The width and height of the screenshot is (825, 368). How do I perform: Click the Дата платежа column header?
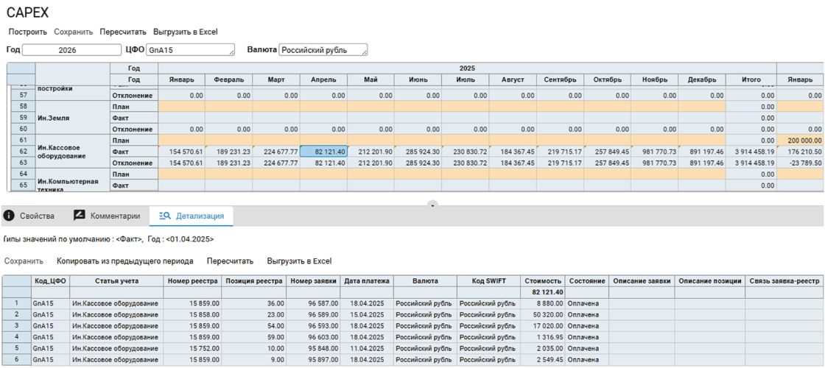(366, 281)
